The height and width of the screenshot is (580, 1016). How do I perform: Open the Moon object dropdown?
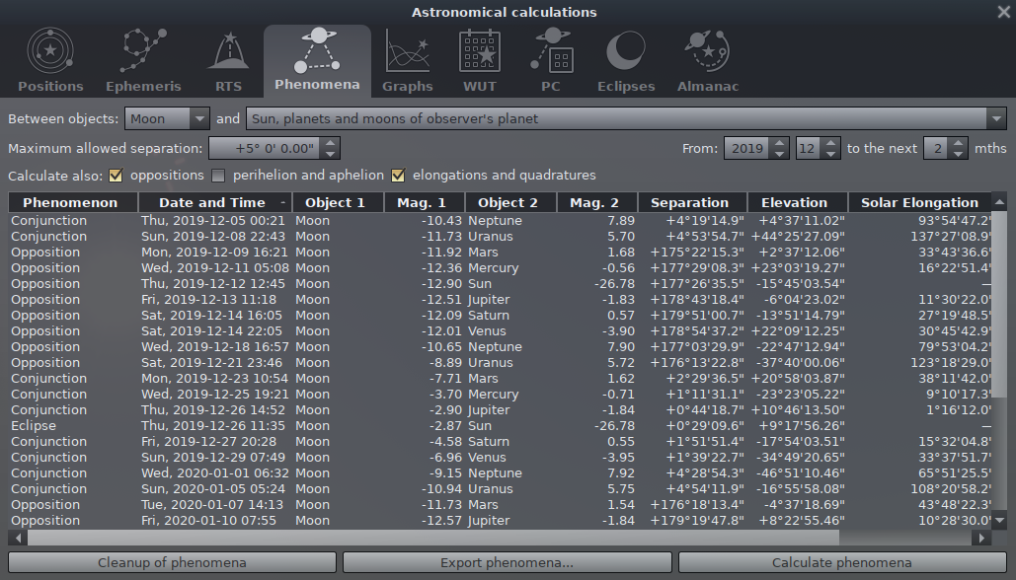click(x=167, y=119)
